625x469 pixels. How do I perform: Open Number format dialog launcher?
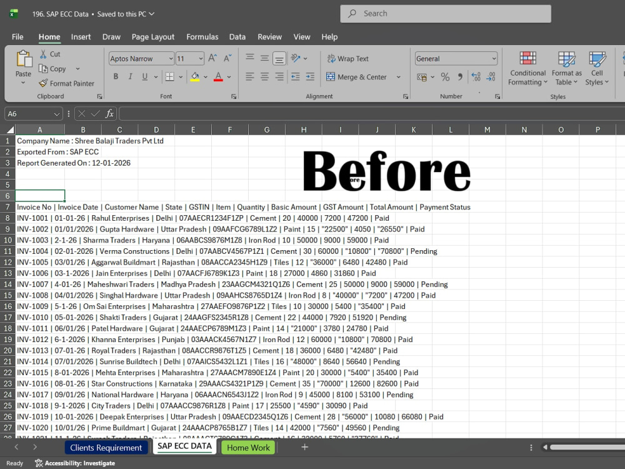coord(497,96)
